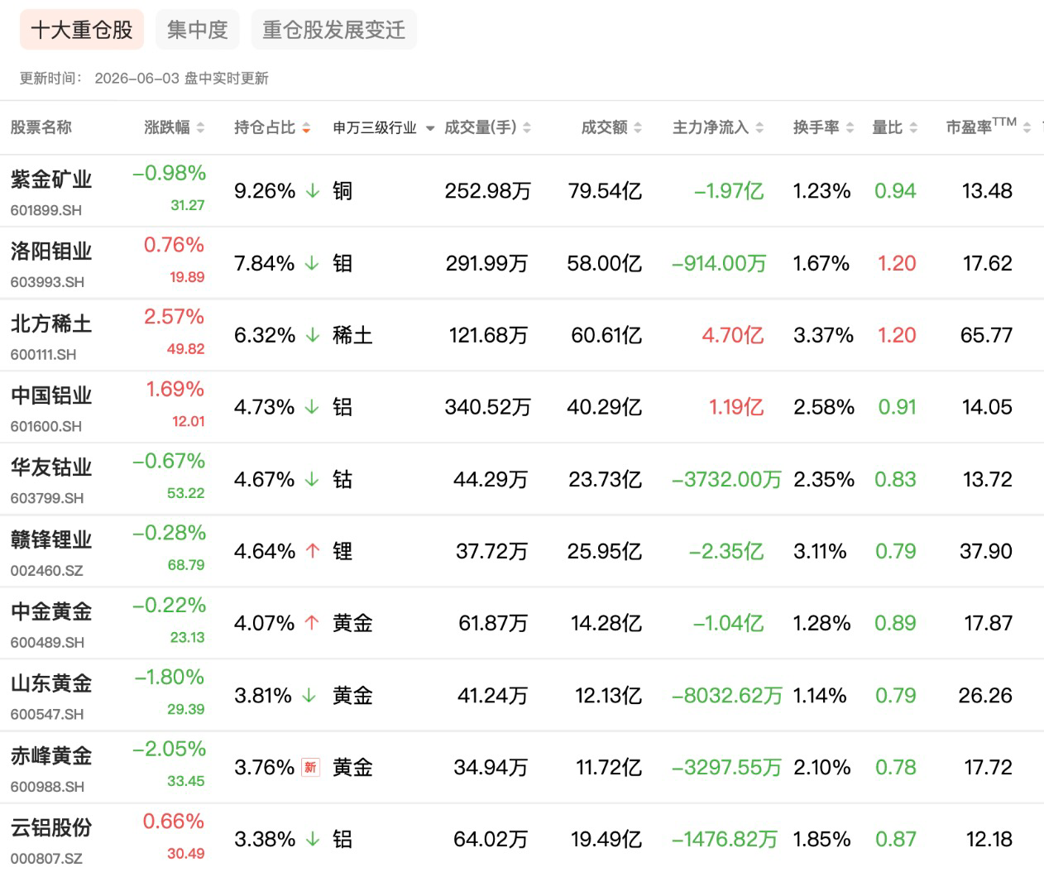This screenshot has width=1044, height=872.
Task: Click up arrow beside 4.64% holding
Action: [313, 551]
